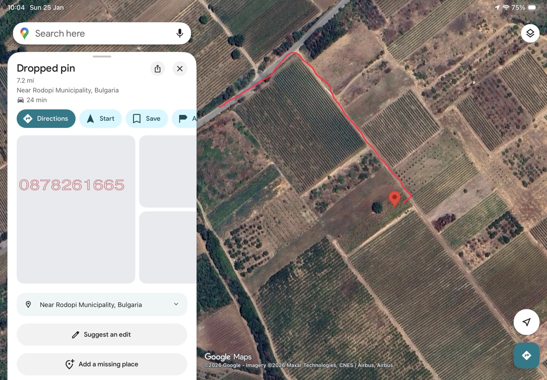Open the upper right photo placeholder
Image resolution: width=547 pixels, height=380 pixels.
(168, 171)
